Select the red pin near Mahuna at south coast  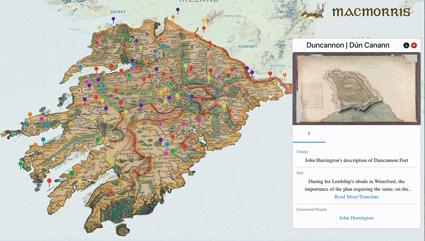(111, 193)
